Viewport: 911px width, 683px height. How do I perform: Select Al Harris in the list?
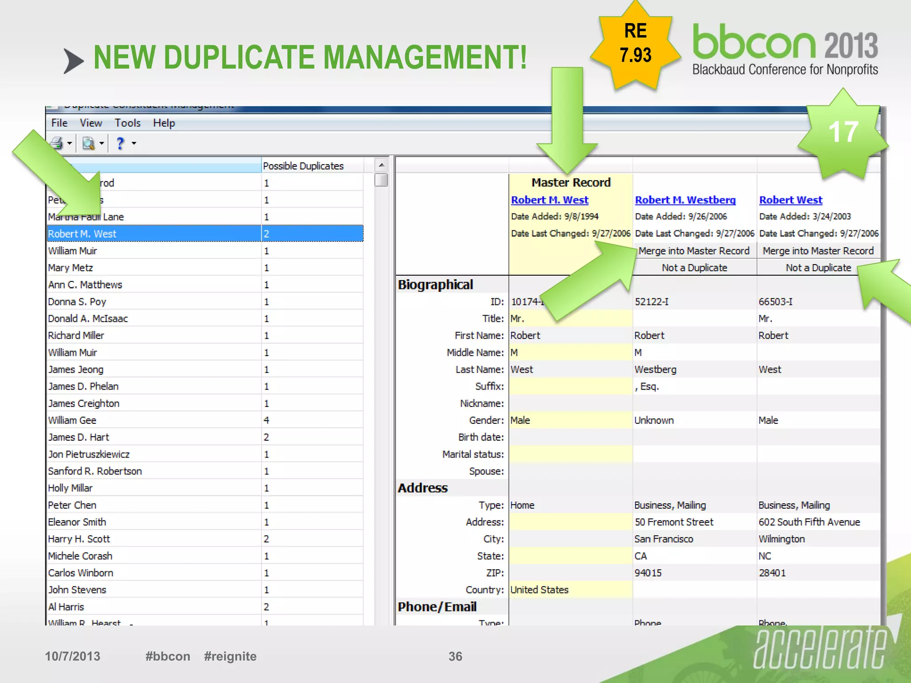point(206,607)
